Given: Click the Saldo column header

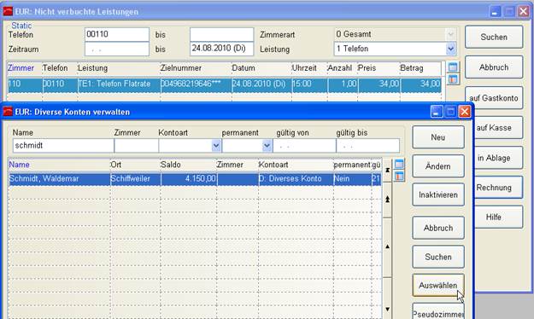Looking at the screenshot, I should tap(188, 165).
